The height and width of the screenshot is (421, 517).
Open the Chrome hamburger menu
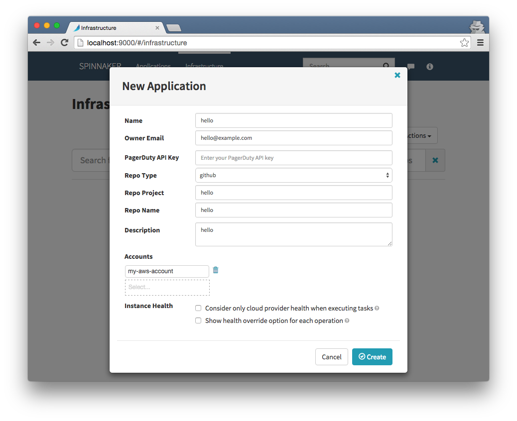pyautogui.click(x=481, y=42)
